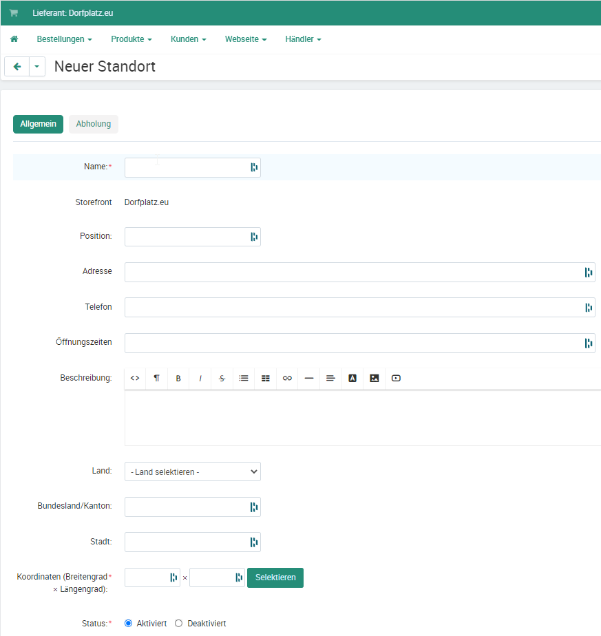This screenshot has width=601, height=636.
Task: Click the Name input field
Action: click(192, 167)
